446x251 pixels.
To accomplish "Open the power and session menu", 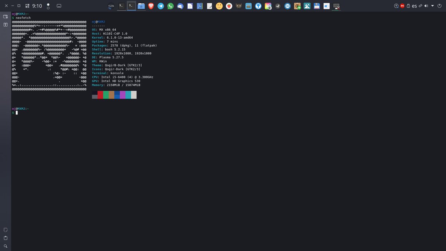I will point(440,6).
